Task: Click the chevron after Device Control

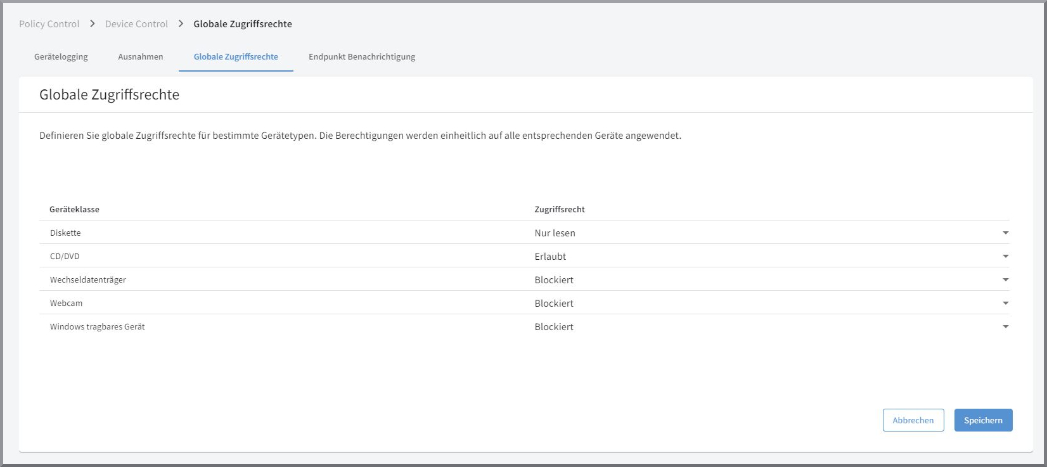Action: pyautogui.click(x=181, y=23)
